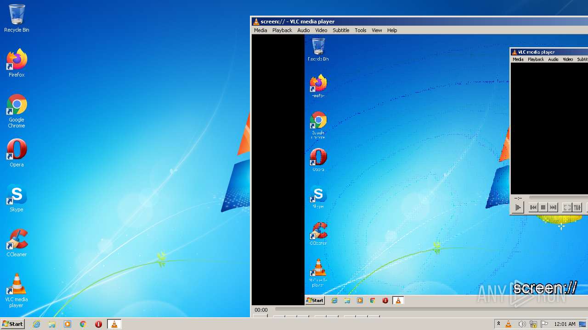This screenshot has height=330, width=588.
Task: Open the system volume control
Action: coord(522,324)
